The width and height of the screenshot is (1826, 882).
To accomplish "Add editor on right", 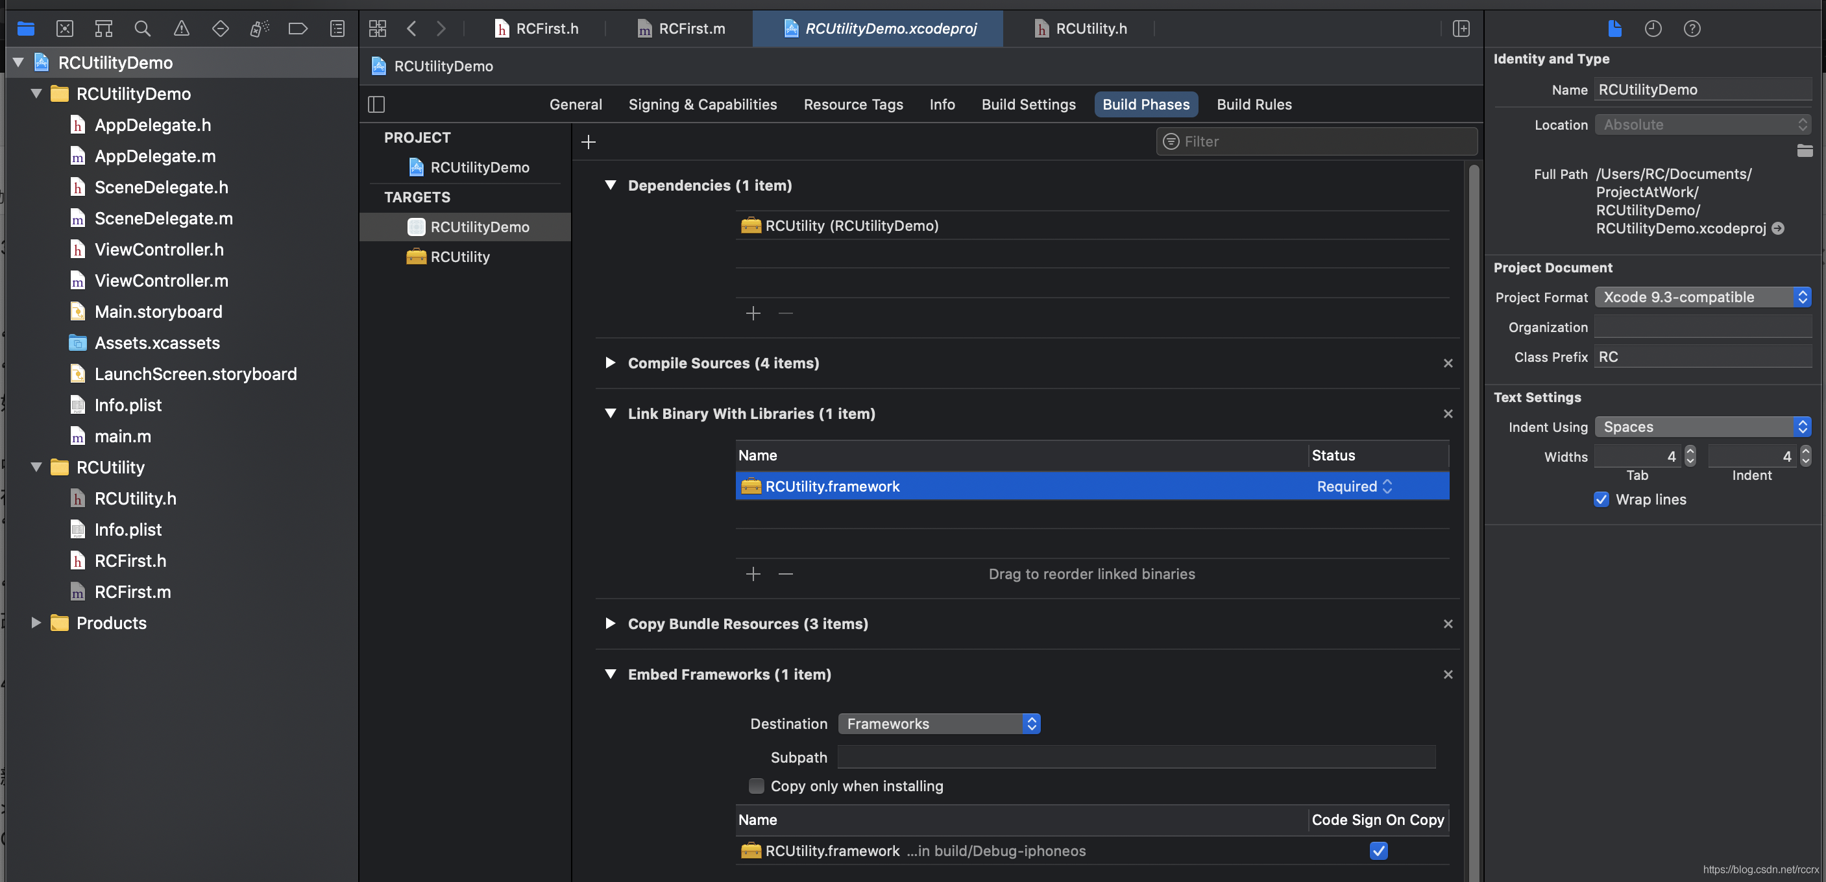I will (x=1461, y=29).
